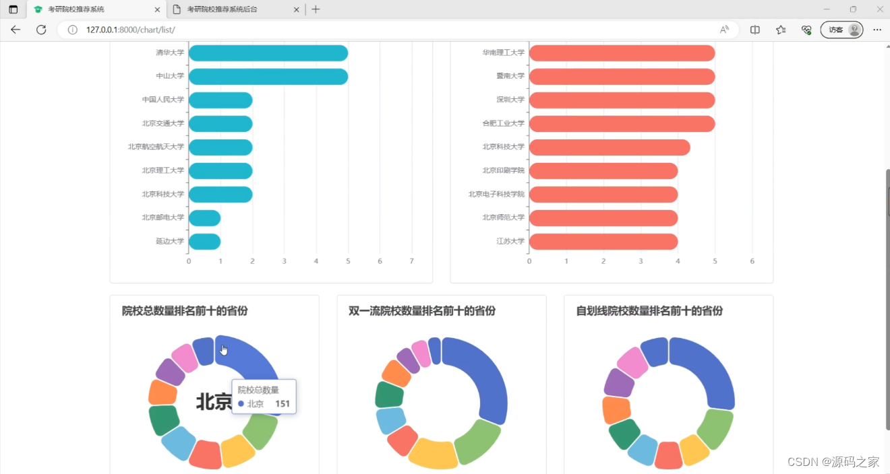The width and height of the screenshot is (890, 474).
Task: Click the 合肥工业大学 red bar
Action: (x=622, y=124)
